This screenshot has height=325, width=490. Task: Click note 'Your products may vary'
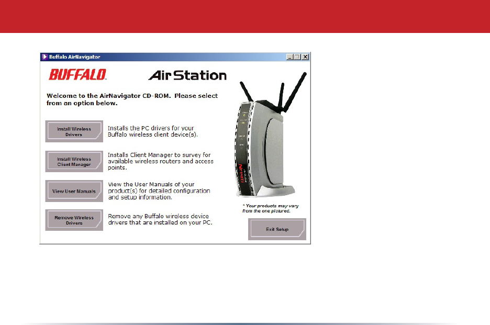[272, 206]
